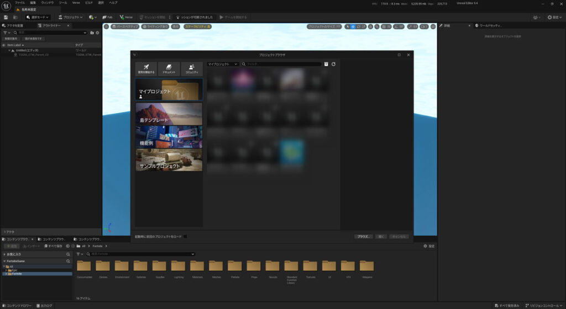Open the selection mode dropdown
Screen dimensions: 566x309
point(38,17)
